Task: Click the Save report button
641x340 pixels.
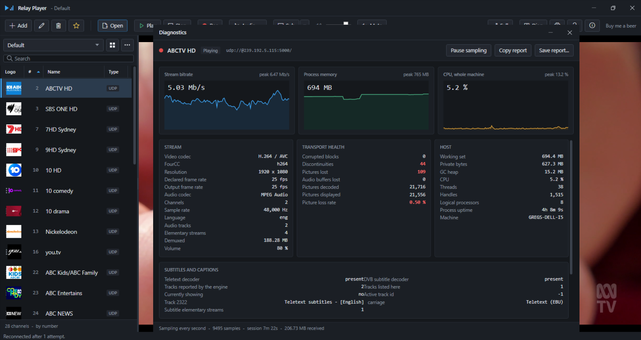Action: 554,50
